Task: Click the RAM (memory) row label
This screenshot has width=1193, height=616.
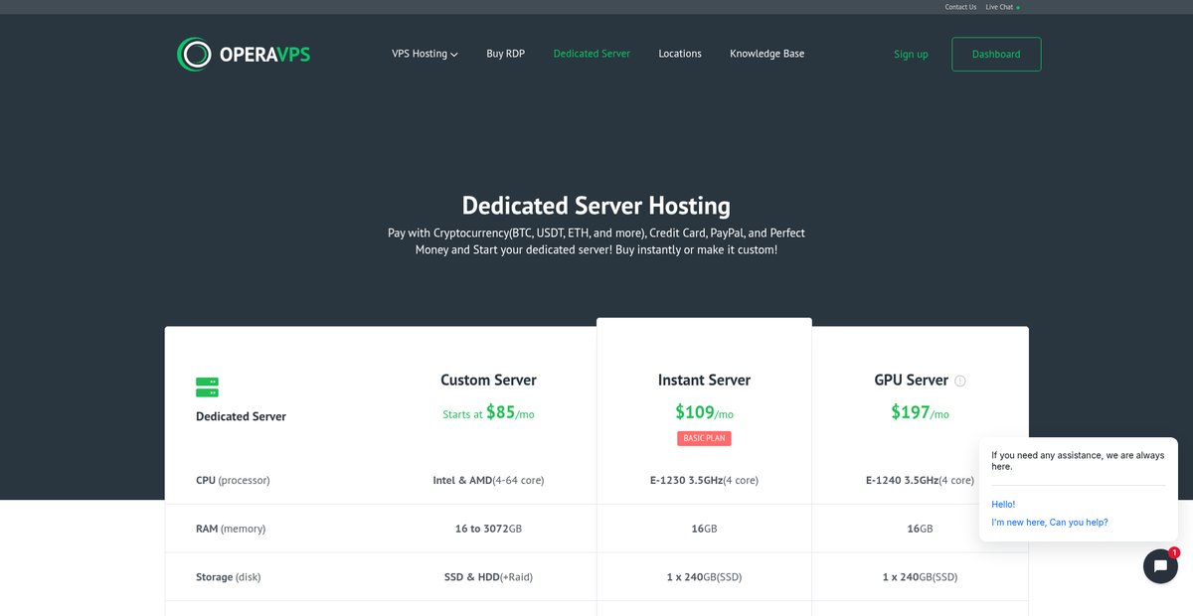Action: click(x=231, y=529)
